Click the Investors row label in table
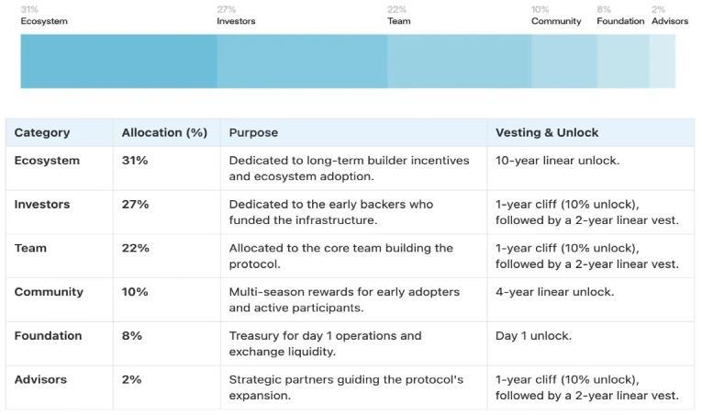The height and width of the screenshot is (415, 702). click(x=42, y=205)
